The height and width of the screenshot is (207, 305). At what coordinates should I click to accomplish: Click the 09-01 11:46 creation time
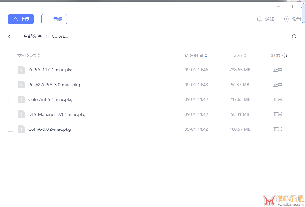coord(196,70)
